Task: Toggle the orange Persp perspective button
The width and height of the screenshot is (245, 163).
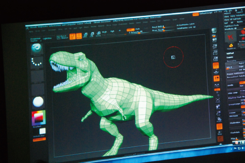Action: coord(216,66)
